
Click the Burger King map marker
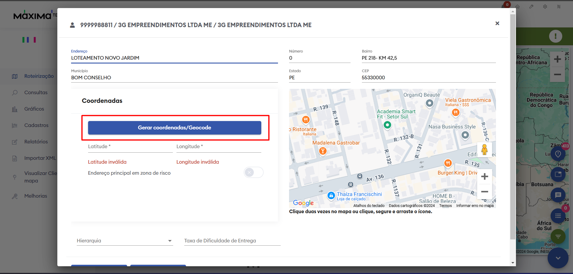[448, 163]
